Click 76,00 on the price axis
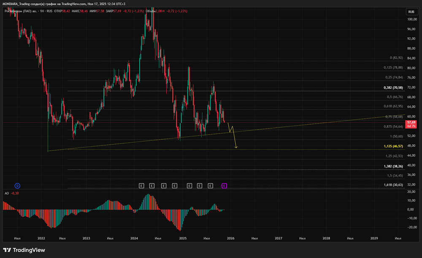The width and height of the screenshot is (422, 258). point(411,78)
